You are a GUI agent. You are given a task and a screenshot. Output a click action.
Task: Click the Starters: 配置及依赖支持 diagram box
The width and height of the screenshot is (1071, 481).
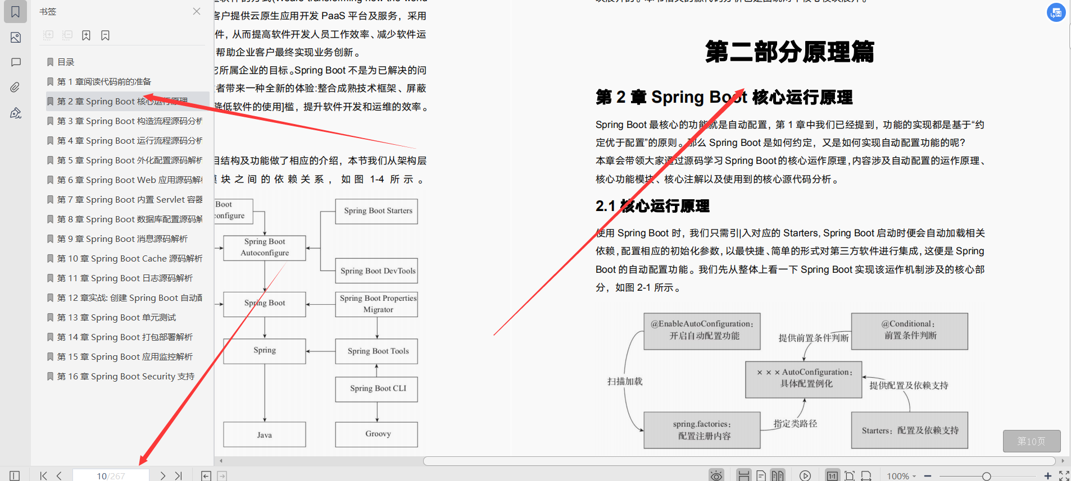click(x=910, y=430)
